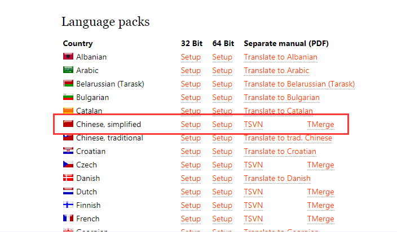Download Croatian 64 Bit Setup
This screenshot has width=397, height=232.
click(222, 151)
